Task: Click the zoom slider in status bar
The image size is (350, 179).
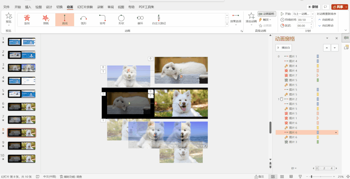Action: coord(320,176)
